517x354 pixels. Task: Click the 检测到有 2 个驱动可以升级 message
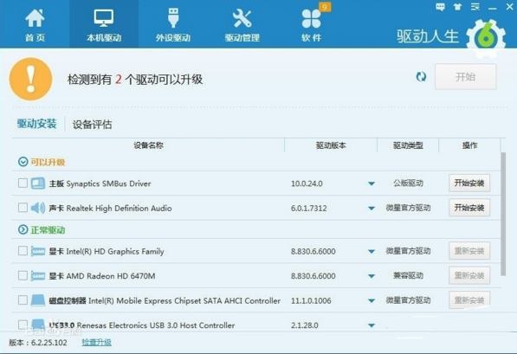click(x=135, y=80)
